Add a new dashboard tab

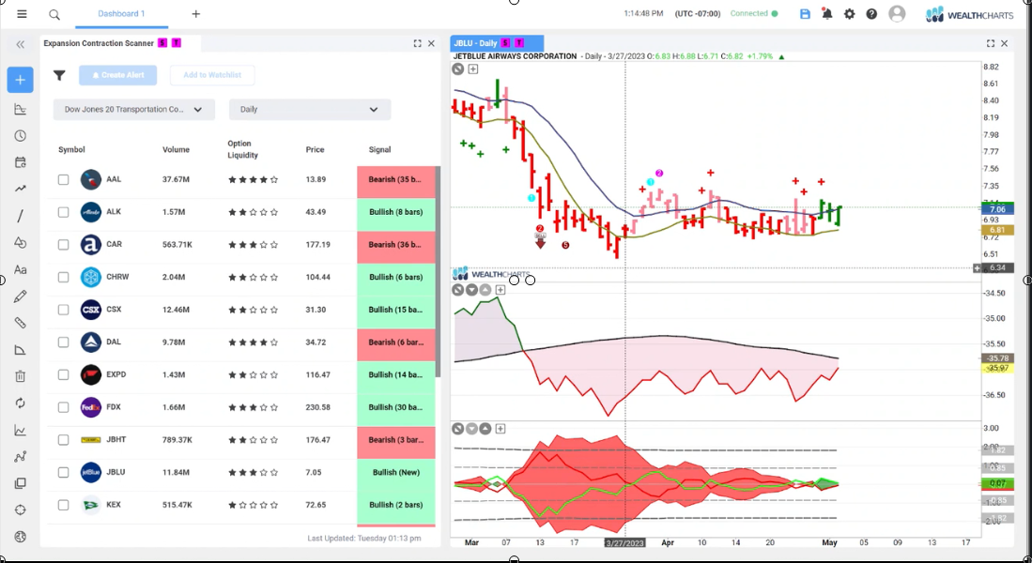point(195,14)
